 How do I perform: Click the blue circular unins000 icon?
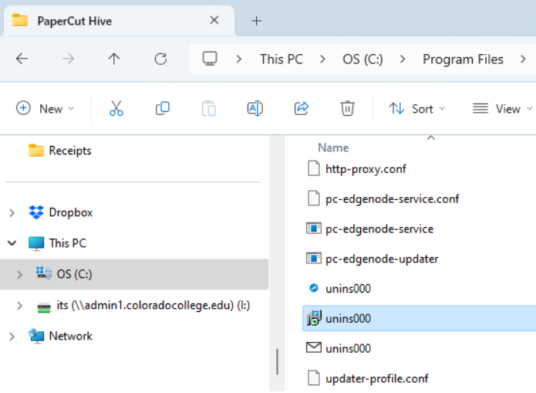[313, 288]
